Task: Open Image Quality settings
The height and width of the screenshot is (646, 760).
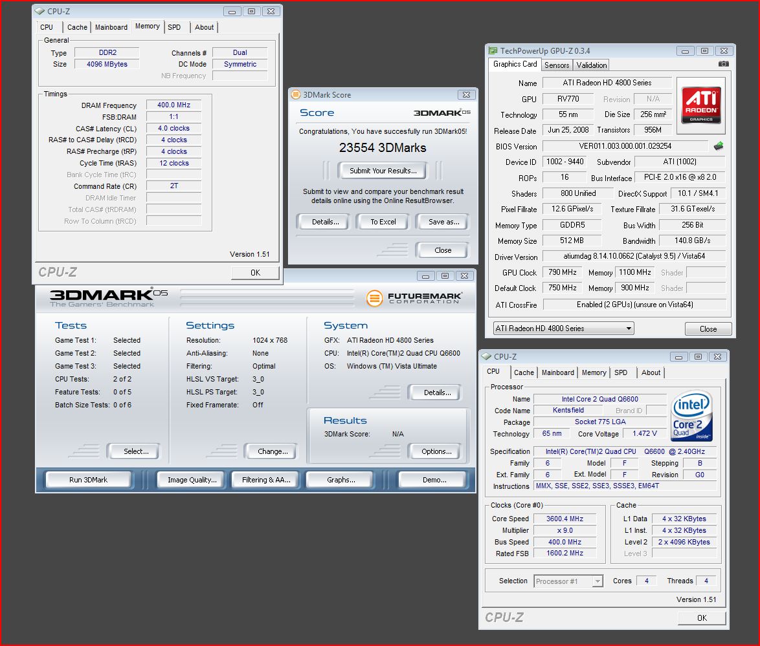Action: point(192,480)
